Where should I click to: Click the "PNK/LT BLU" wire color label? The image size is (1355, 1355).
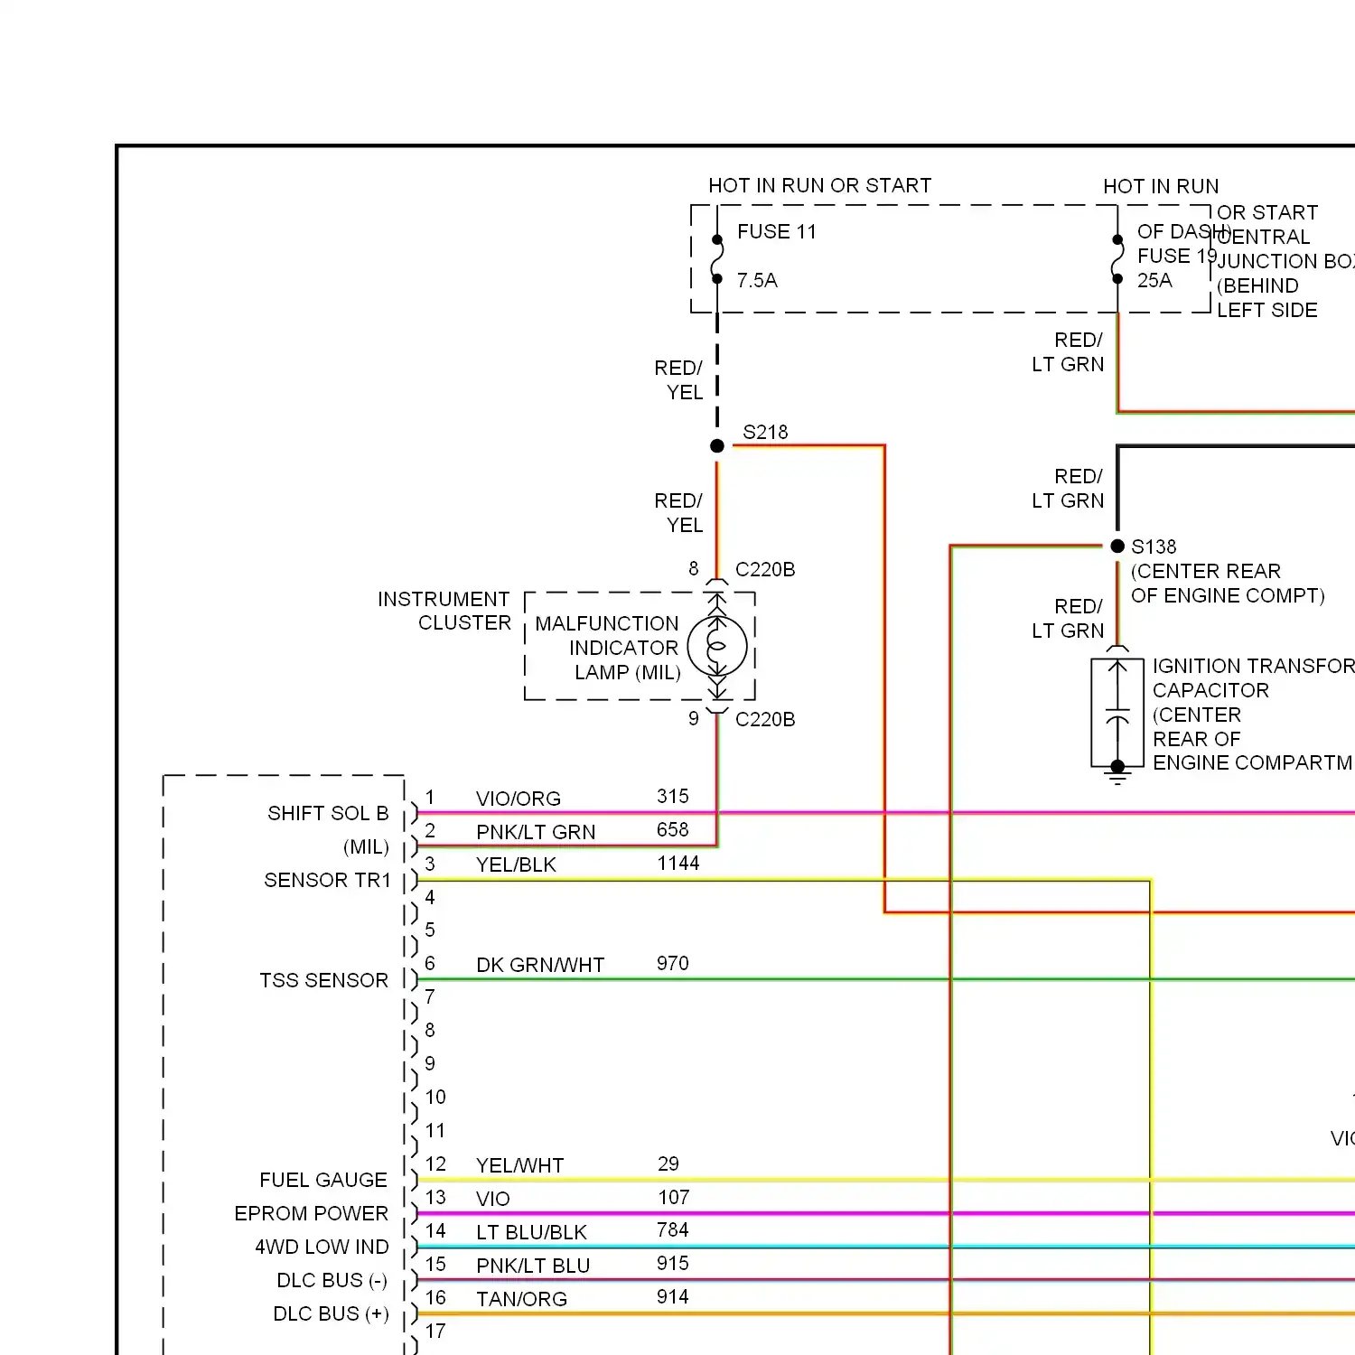click(533, 1266)
